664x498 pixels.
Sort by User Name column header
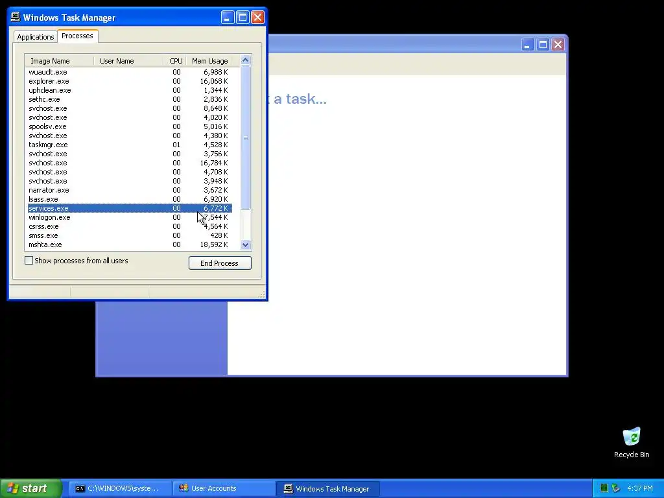[x=128, y=61]
